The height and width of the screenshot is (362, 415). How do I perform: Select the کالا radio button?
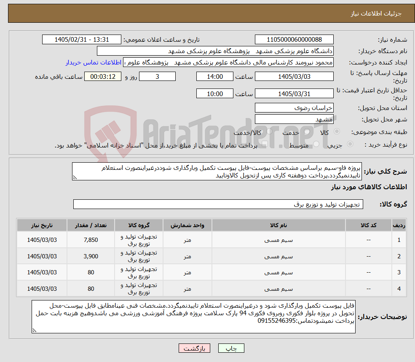[337, 131]
